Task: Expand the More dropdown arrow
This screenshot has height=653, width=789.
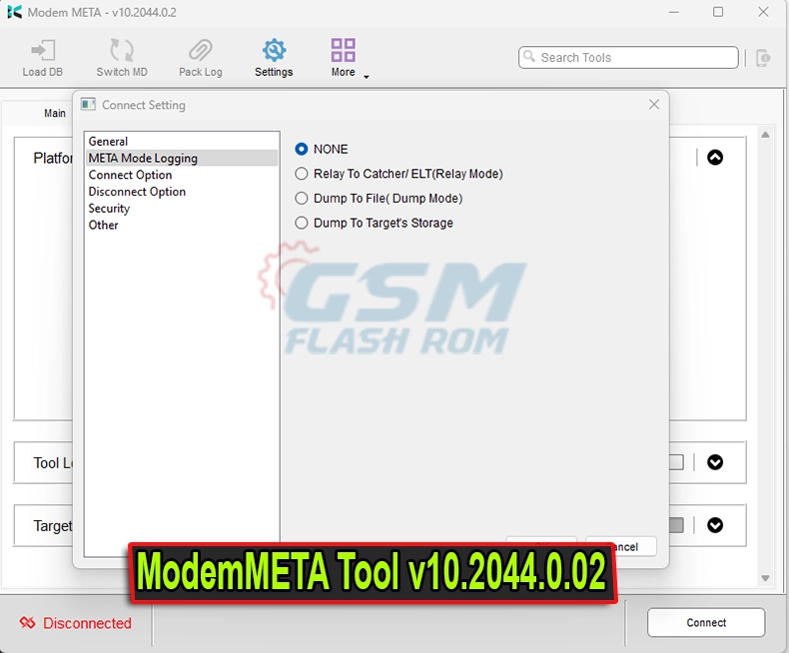Action: tap(367, 77)
